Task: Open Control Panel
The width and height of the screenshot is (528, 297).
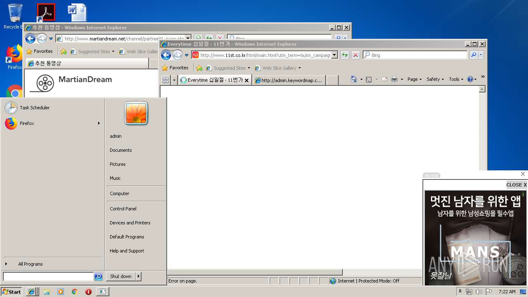Action: (x=123, y=209)
